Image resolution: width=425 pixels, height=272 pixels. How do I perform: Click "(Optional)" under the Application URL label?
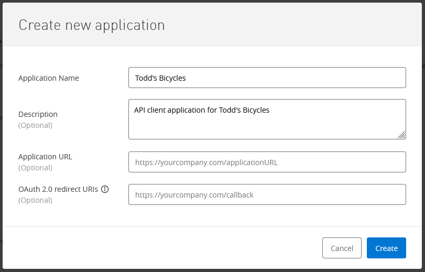pos(35,168)
